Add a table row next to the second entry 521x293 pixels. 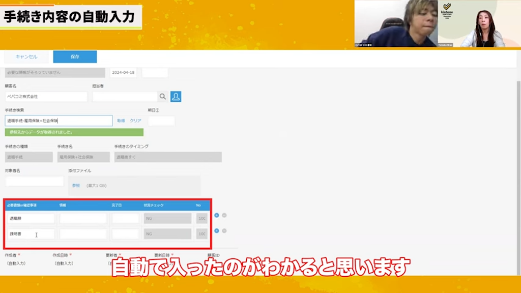coord(217,230)
